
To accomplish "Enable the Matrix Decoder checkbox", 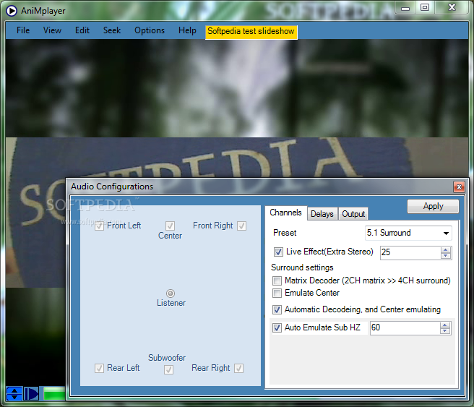I will 277,281.
